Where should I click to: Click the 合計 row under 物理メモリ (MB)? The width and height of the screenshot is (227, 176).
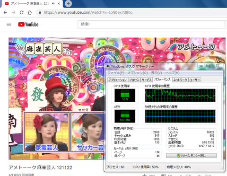pyautogui.click(x=137, y=132)
